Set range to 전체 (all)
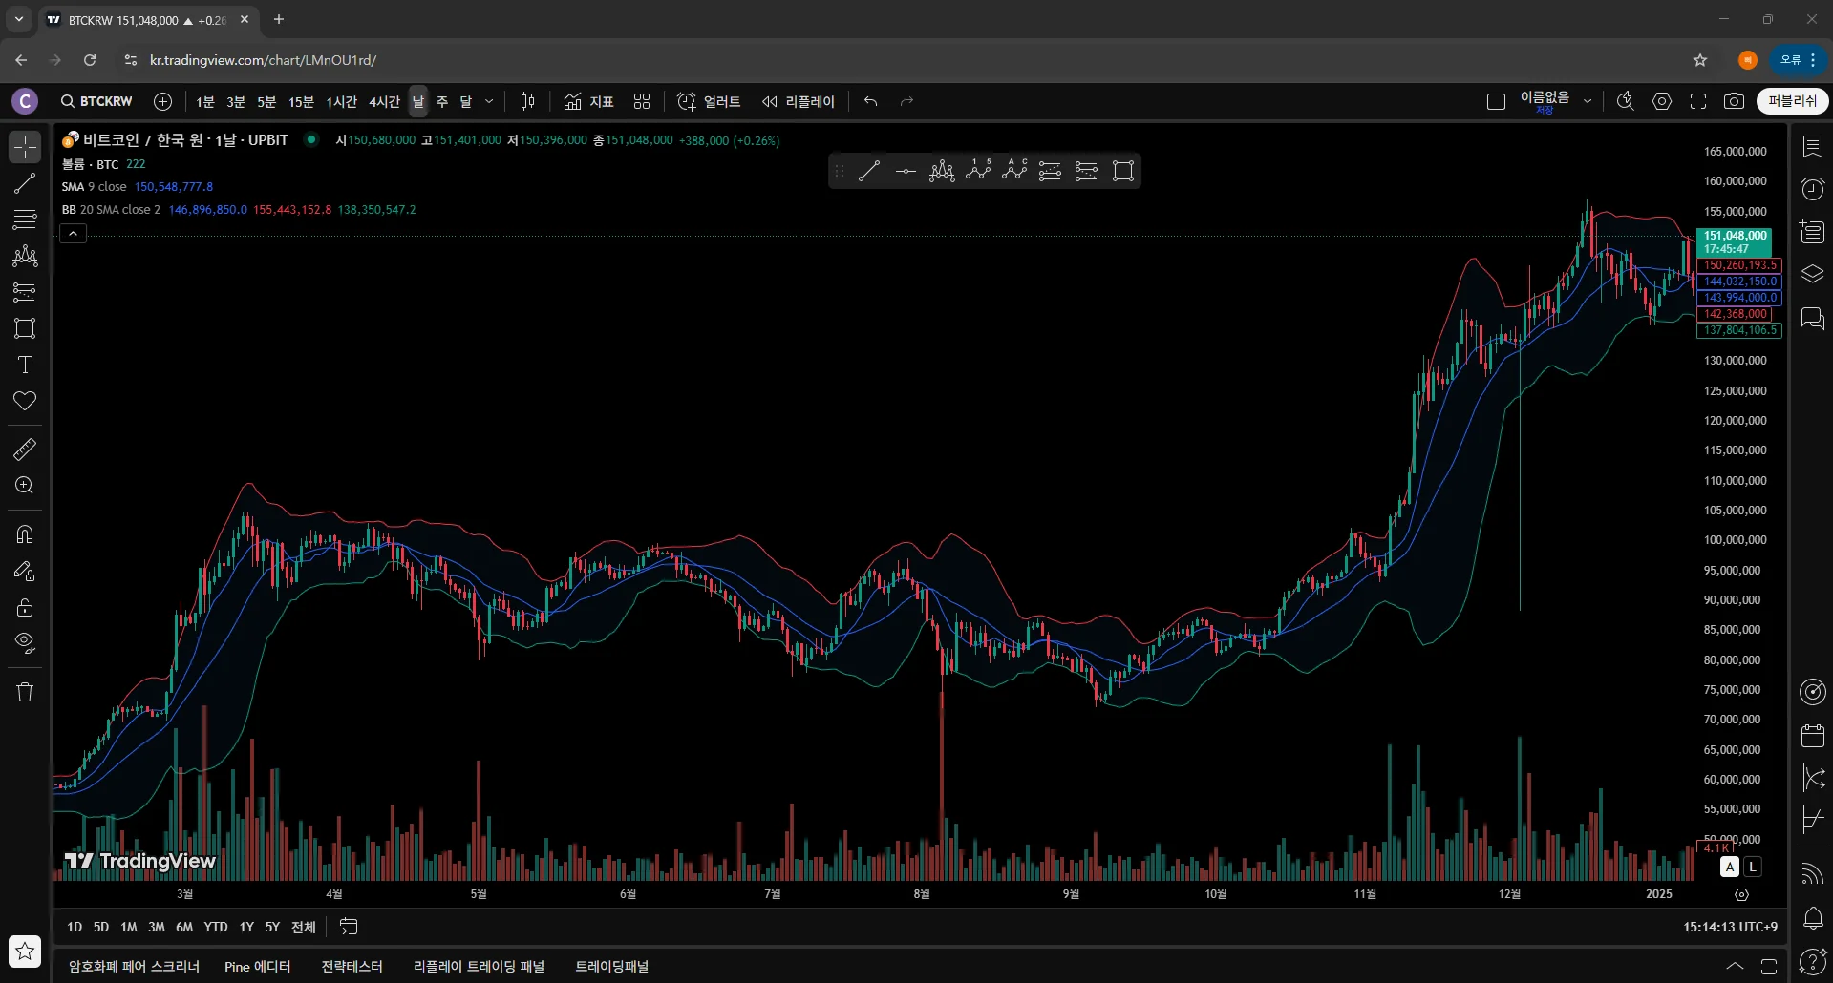Image resolution: width=1833 pixels, height=983 pixels. pyautogui.click(x=304, y=927)
